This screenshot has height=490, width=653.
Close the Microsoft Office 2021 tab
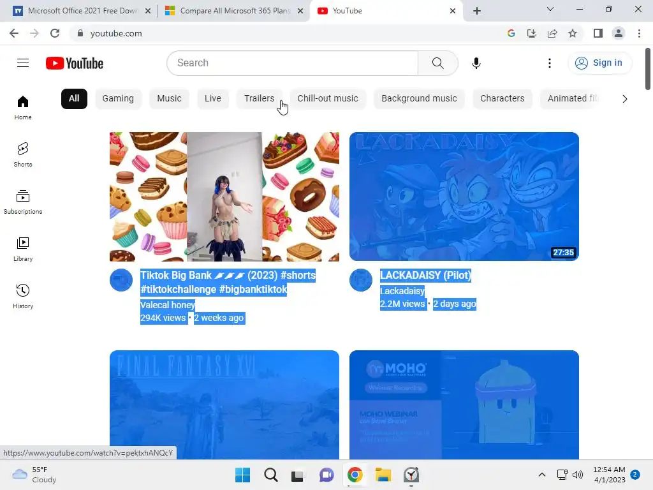tap(148, 11)
